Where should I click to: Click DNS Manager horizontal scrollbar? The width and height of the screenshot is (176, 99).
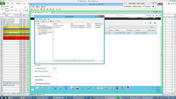[x=74, y=61]
